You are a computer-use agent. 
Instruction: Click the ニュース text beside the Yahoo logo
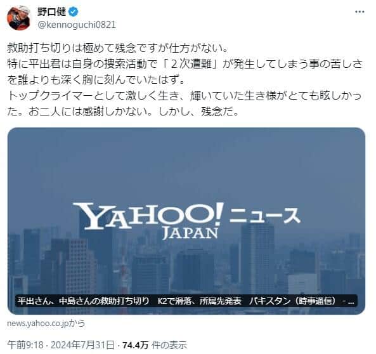[x=265, y=216]
